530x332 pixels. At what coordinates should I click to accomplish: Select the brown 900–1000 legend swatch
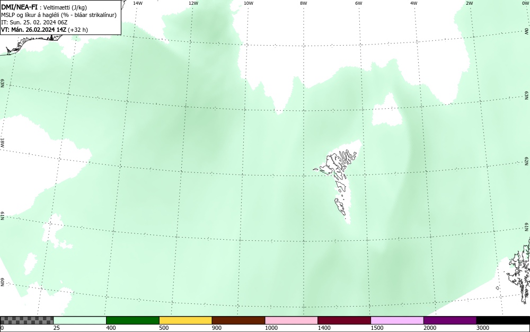238,320
